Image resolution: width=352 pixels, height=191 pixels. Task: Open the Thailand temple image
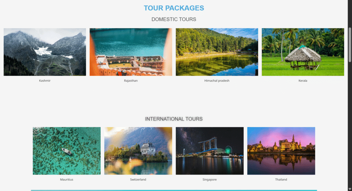[281, 151]
